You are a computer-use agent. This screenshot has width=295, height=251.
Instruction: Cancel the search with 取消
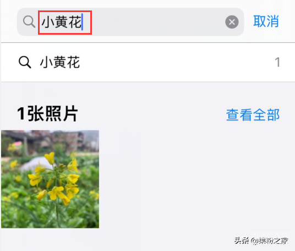266,21
